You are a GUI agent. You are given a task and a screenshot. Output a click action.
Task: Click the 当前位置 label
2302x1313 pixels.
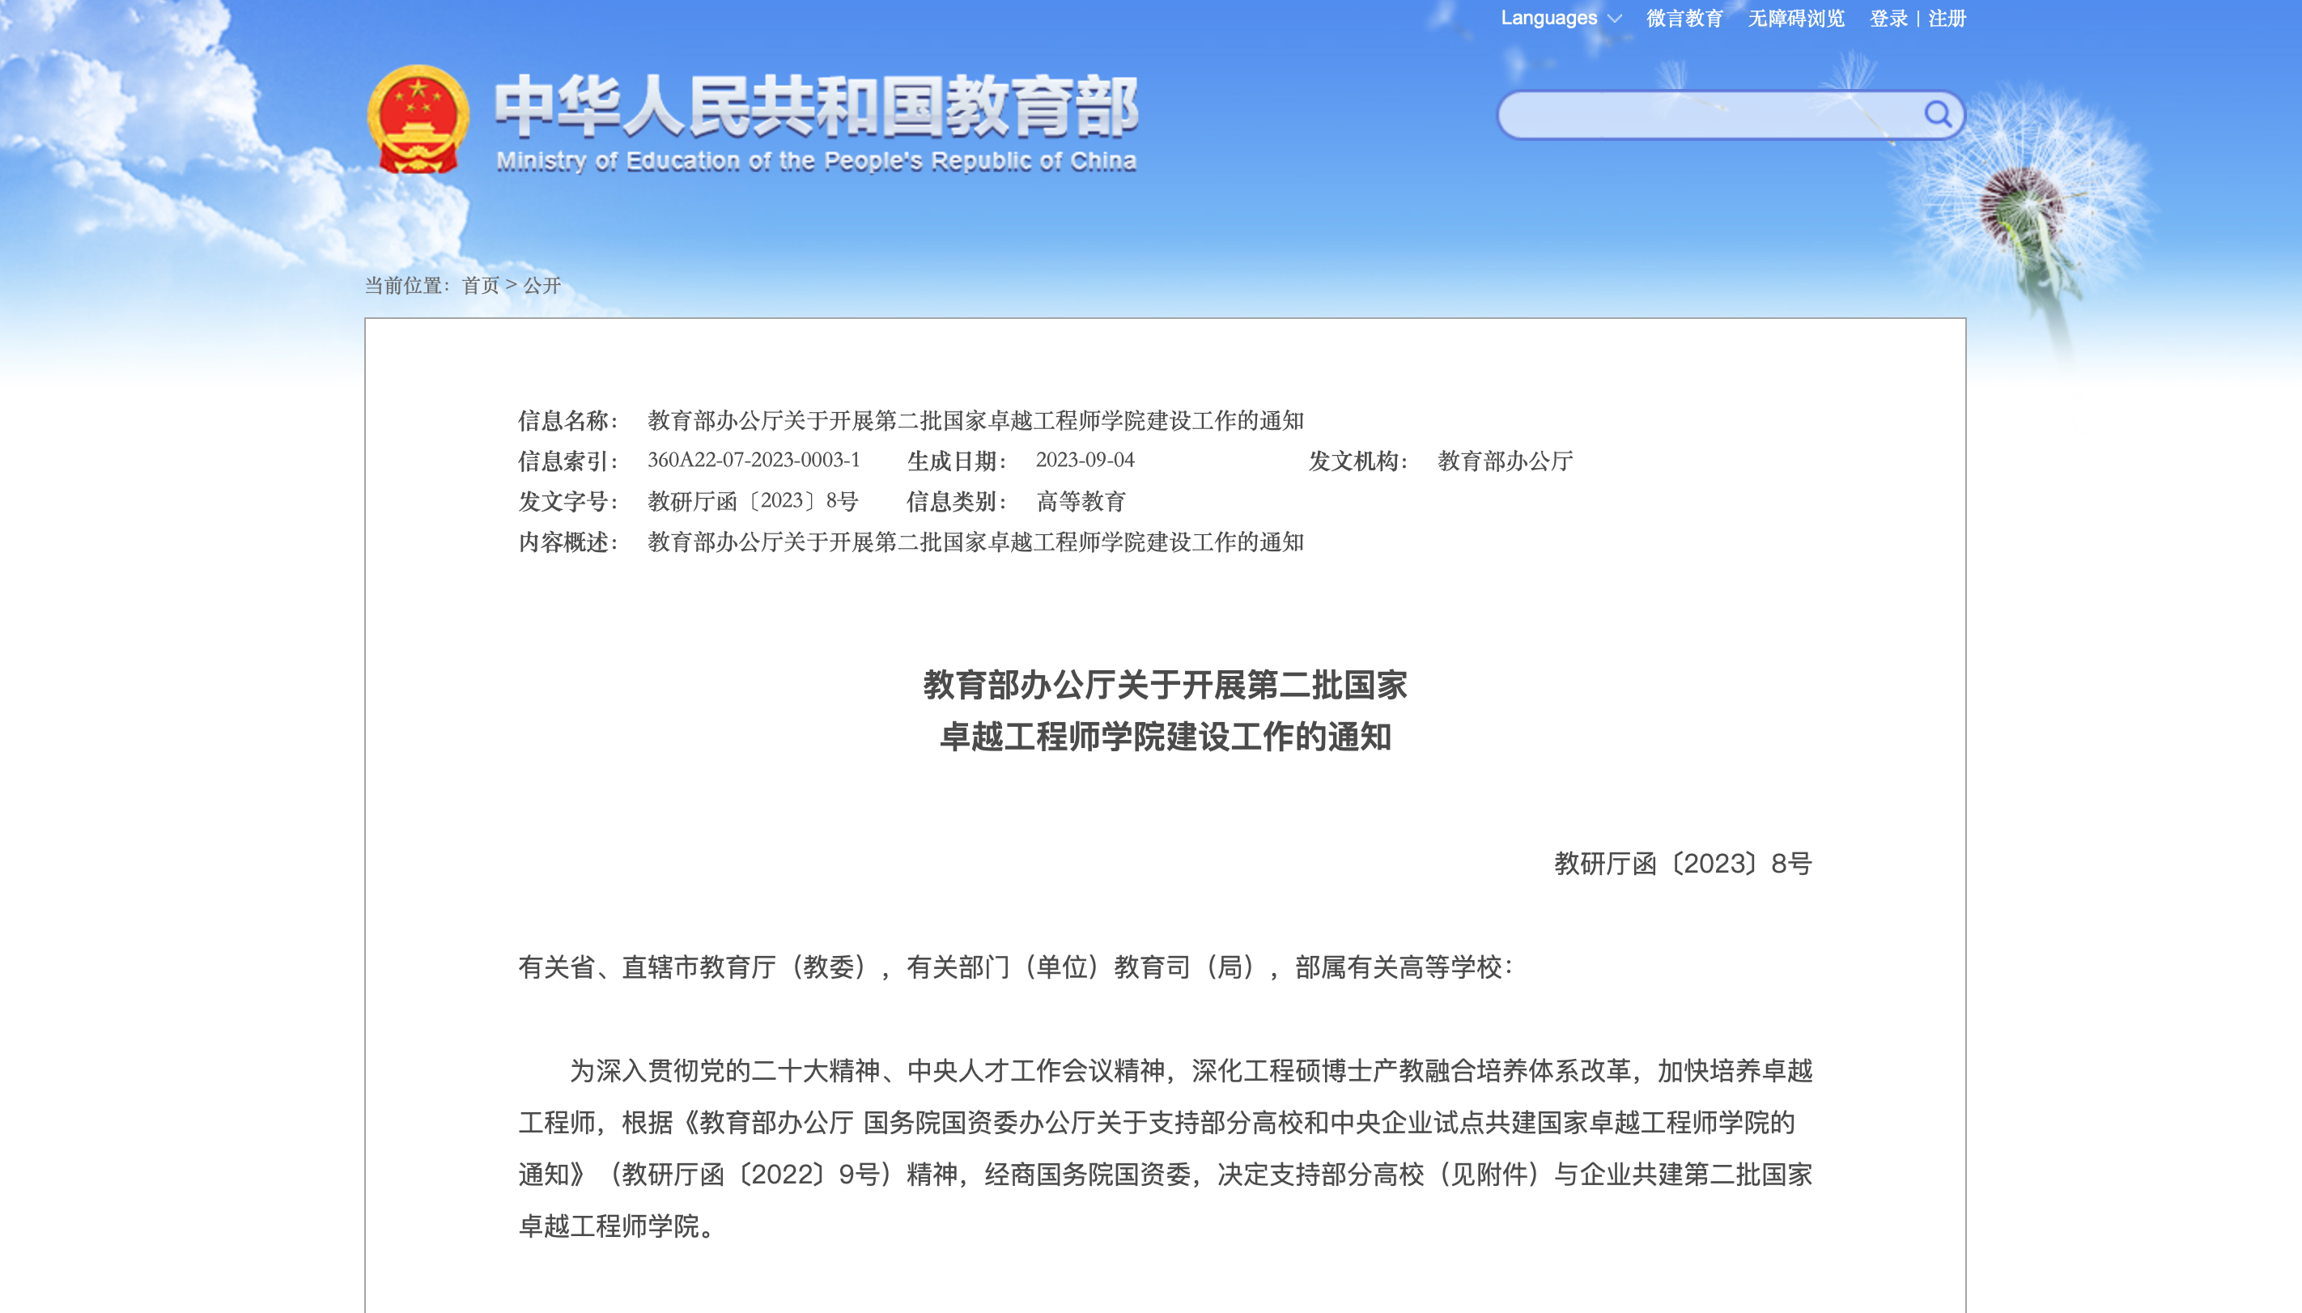tap(406, 285)
